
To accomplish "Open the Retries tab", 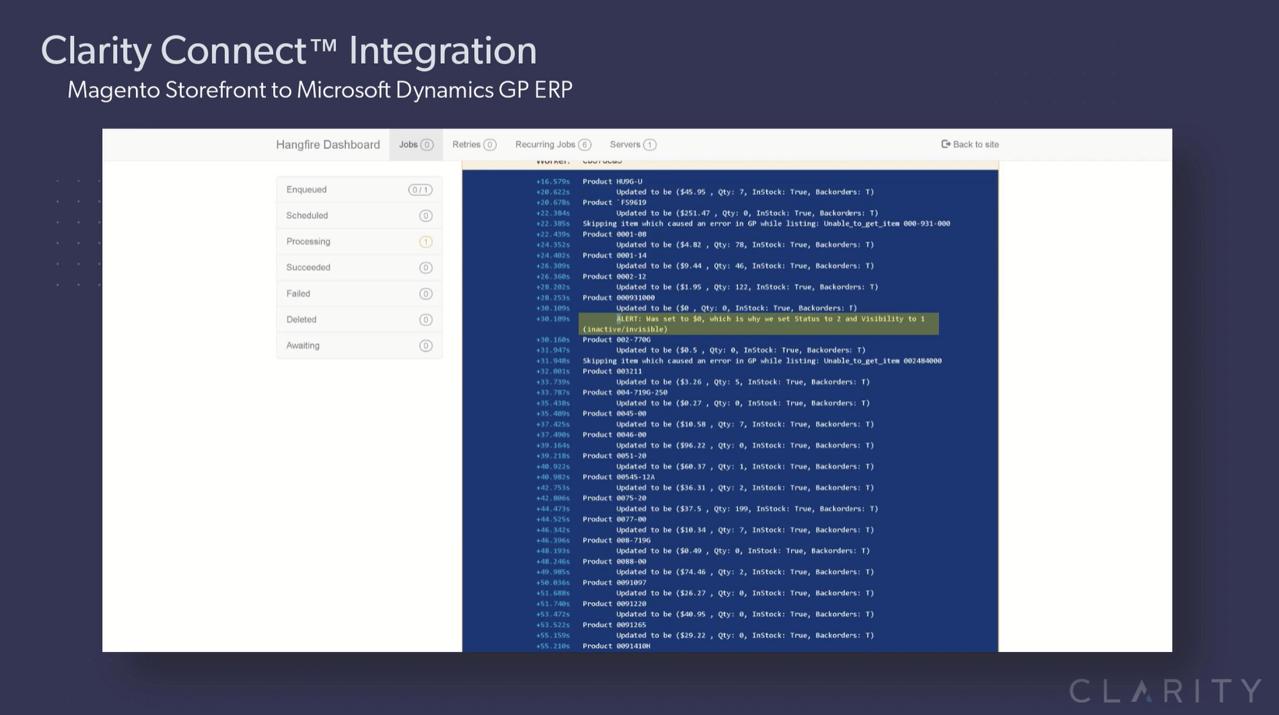I will 474,144.
